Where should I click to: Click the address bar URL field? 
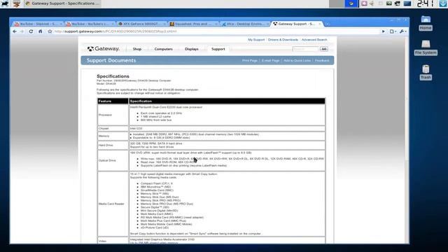coord(216,31)
